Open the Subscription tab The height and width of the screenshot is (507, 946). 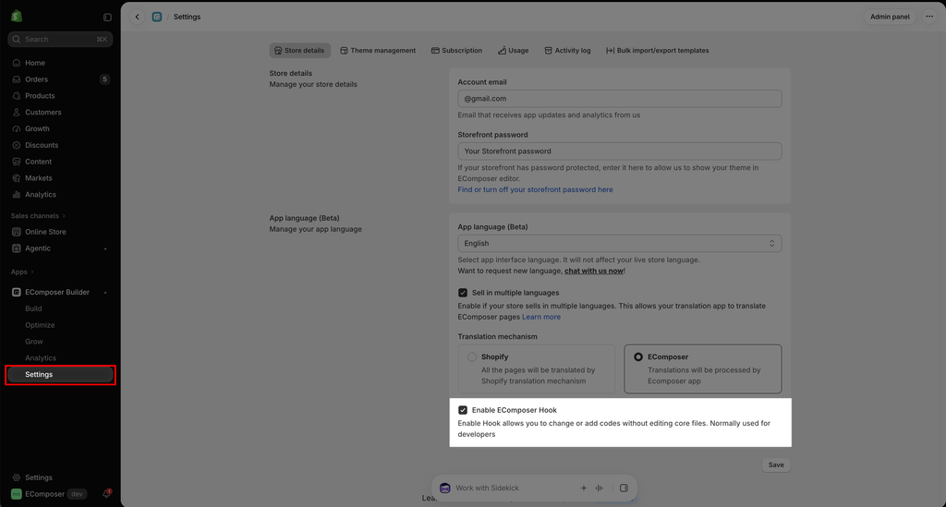click(x=456, y=51)
